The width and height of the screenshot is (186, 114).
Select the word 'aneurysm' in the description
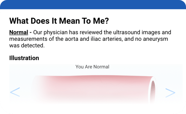[x=156, y=39]
